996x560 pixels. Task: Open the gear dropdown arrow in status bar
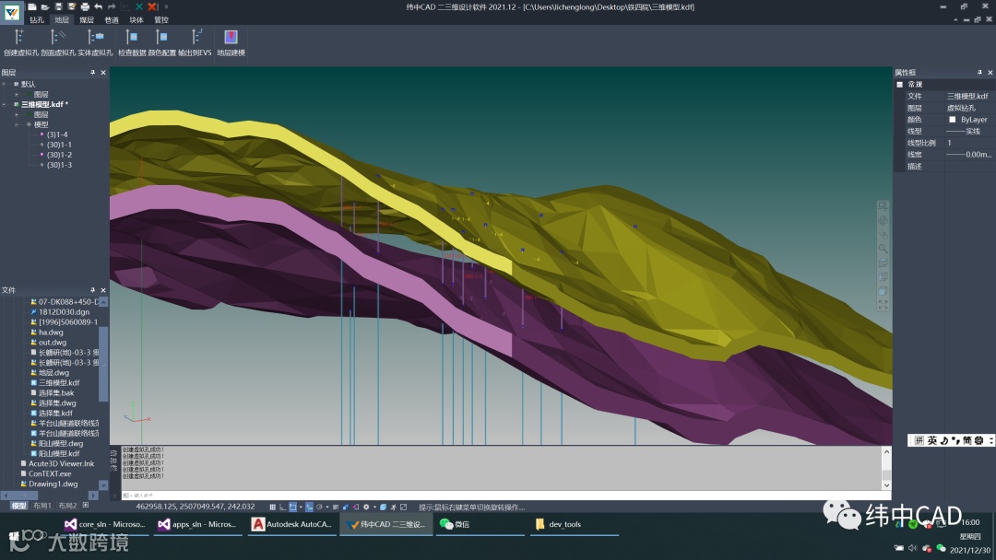pyautogui.click(x=374, y=507)
